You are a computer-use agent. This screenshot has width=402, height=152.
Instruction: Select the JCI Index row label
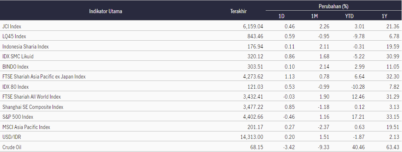coord(12,26)
